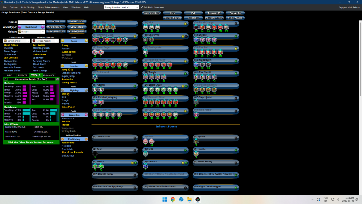Click the icon right of Cumulative Totals header
This screenshot has height=204, width=362.
pos(57,79)
